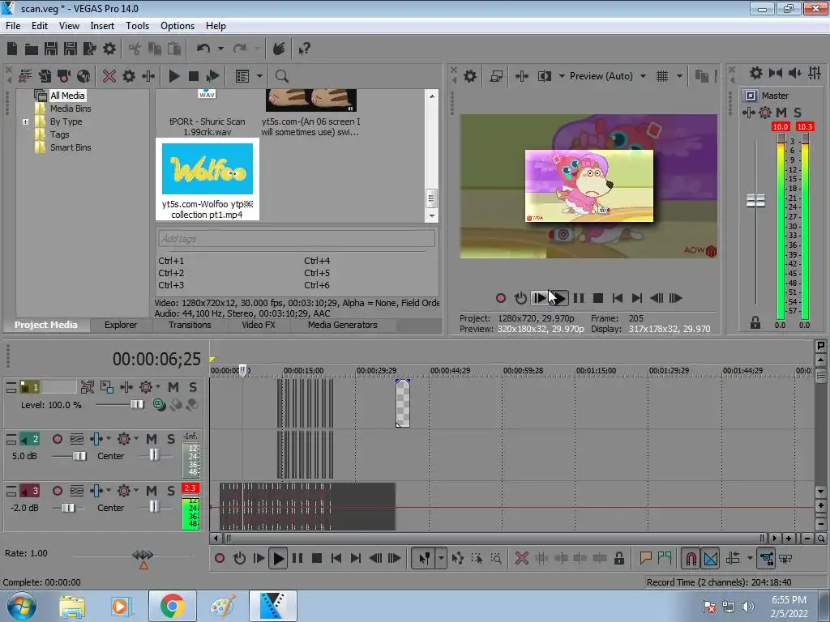Open auto ripple dropdown arrow
Viewport: 830px width, 622px height.
(750, 558)
